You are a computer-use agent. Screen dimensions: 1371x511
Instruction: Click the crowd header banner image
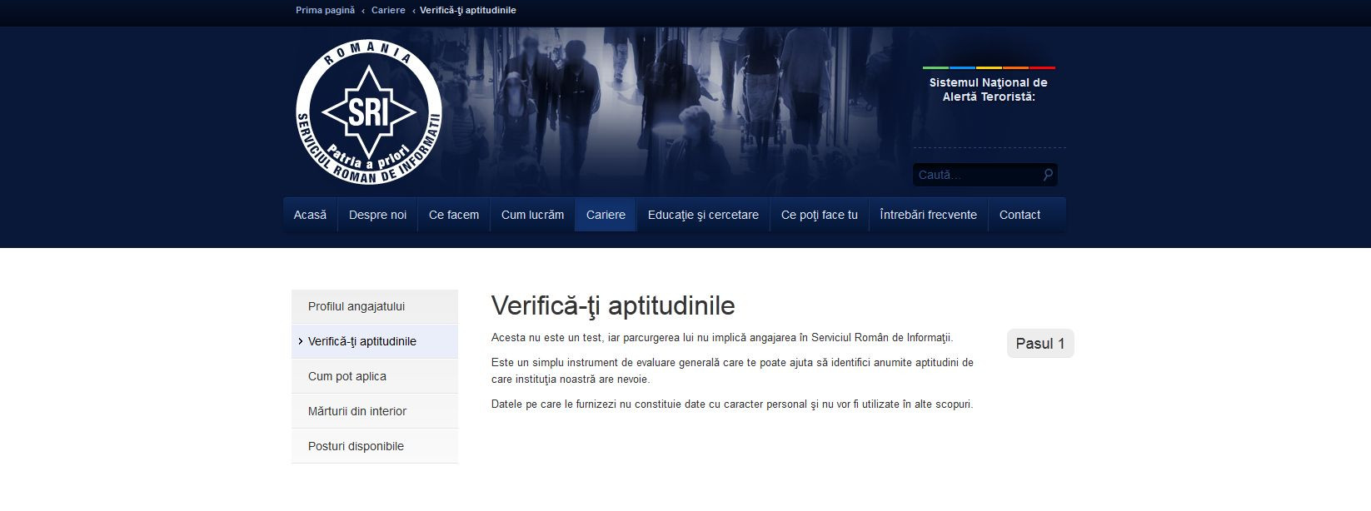pyautogui.click(x=675, y=112)
